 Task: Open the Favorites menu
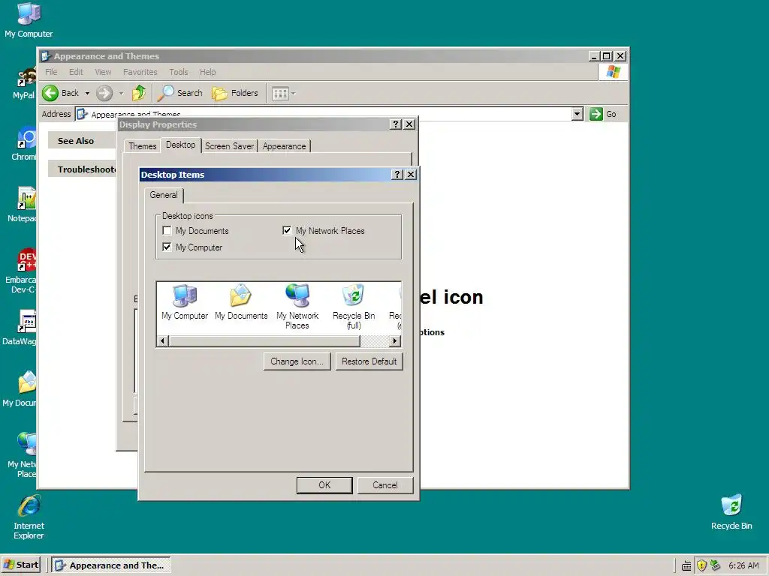[140, 72]
